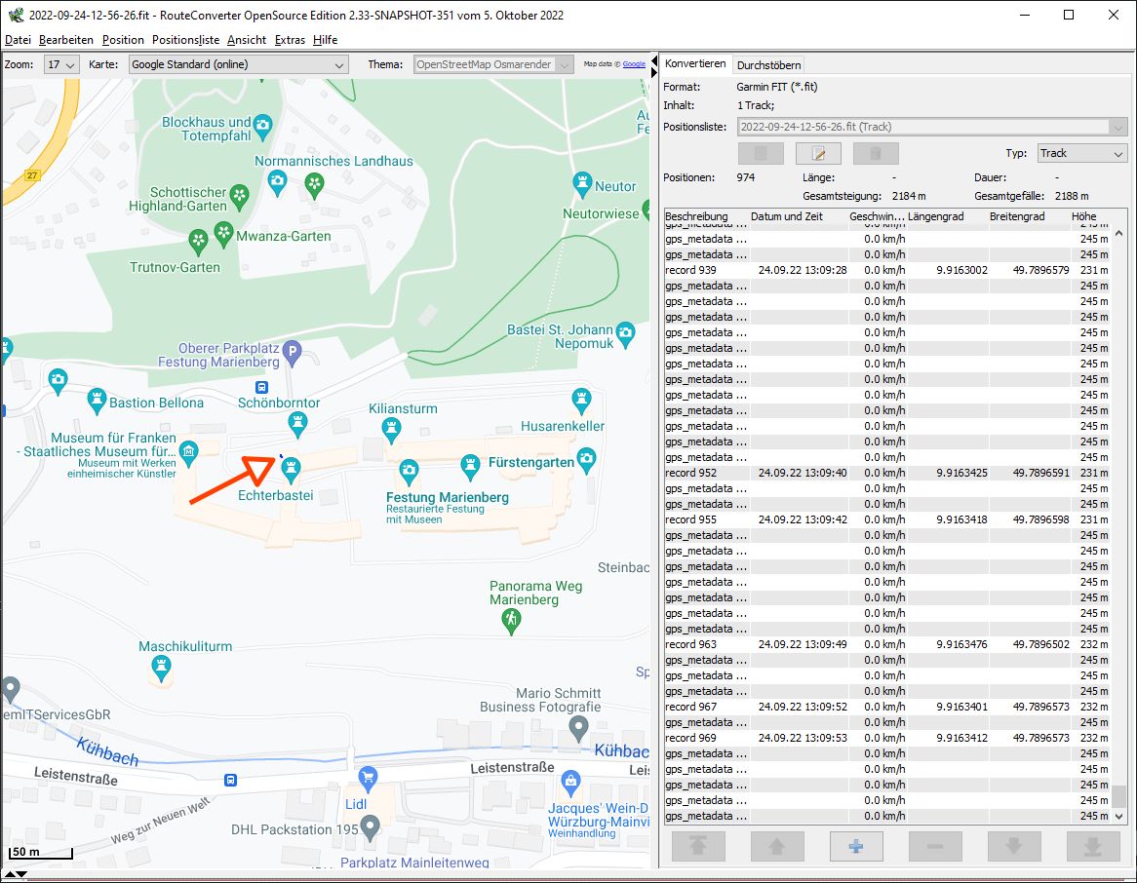Click latitude value 49.7896502
Screen dimensions: 1137x883
click(x=1040, y=644)
